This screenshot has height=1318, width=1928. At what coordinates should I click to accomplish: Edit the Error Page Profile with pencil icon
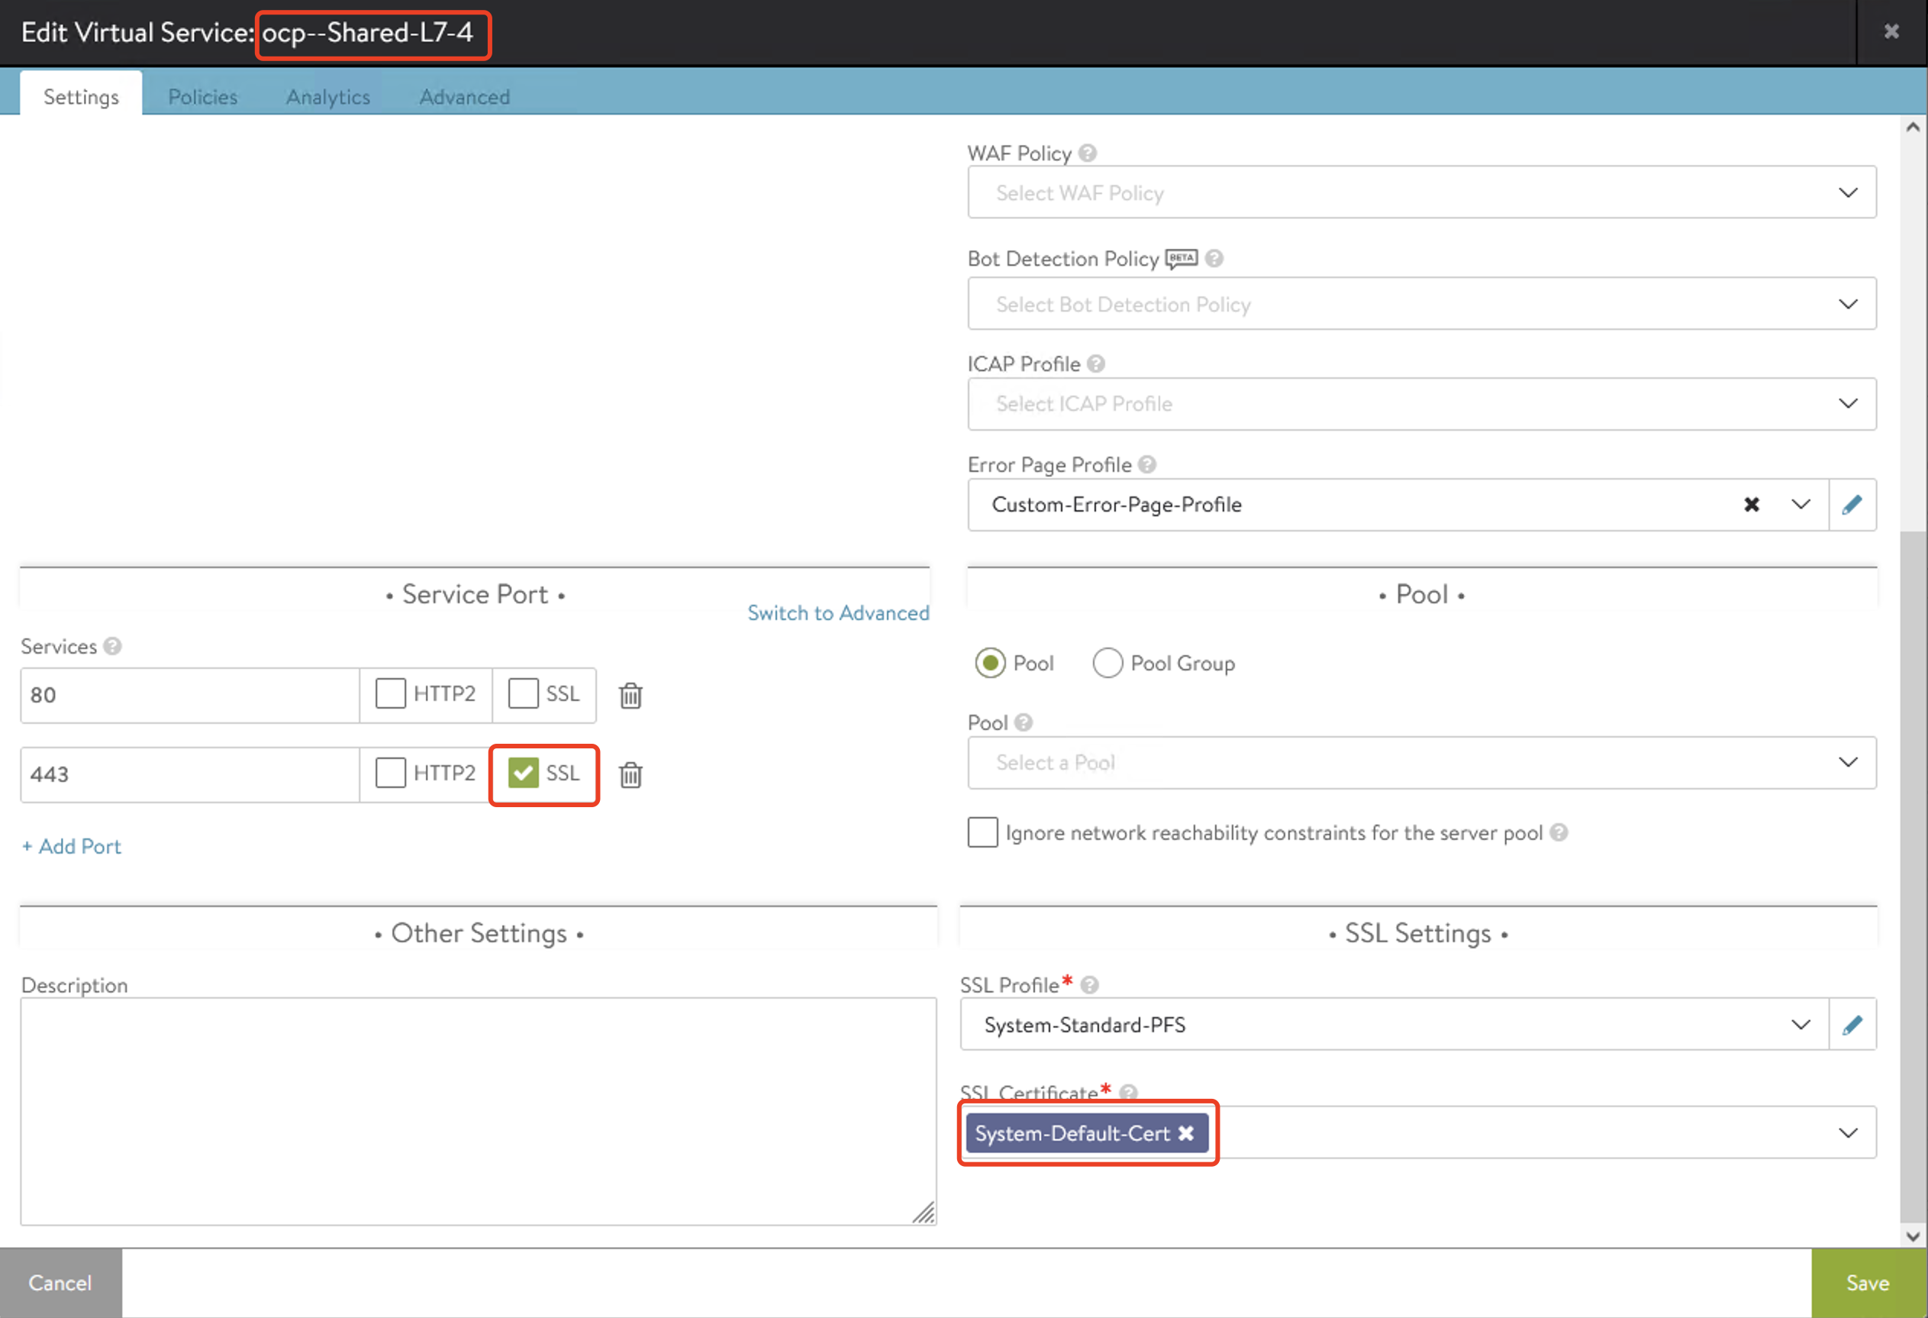pyautogui.click(x=1852, y=505)
